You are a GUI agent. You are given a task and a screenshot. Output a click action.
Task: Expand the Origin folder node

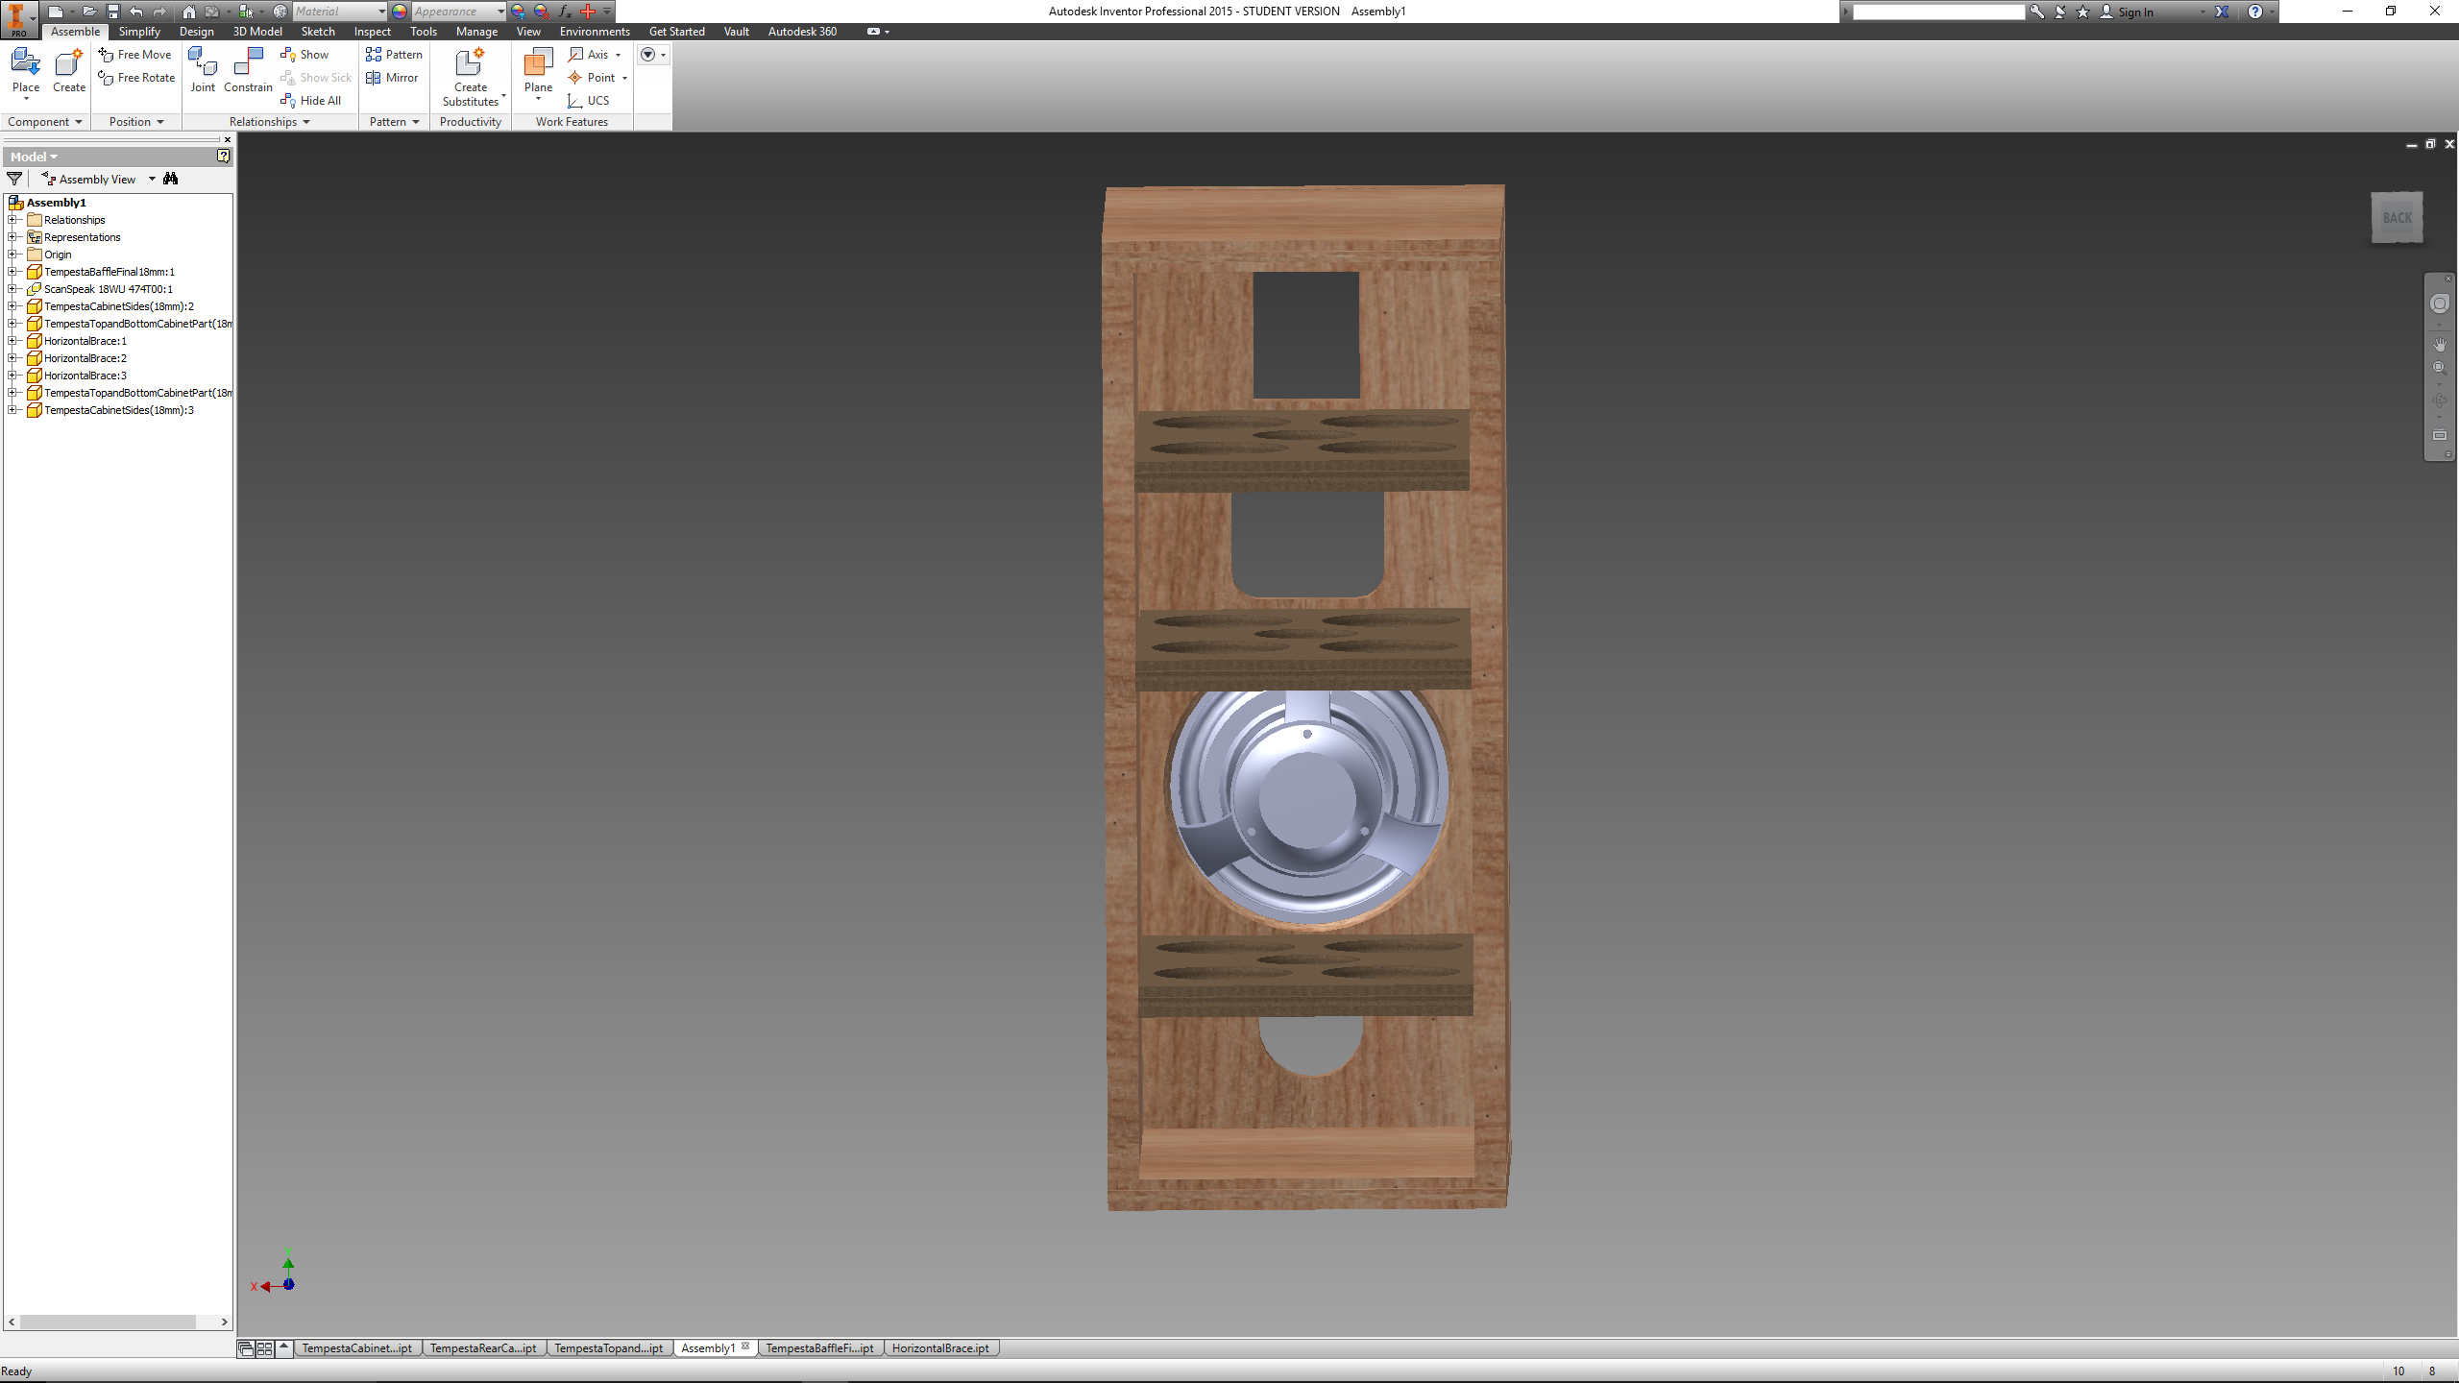pyautogui.click(x=13, y=255)
